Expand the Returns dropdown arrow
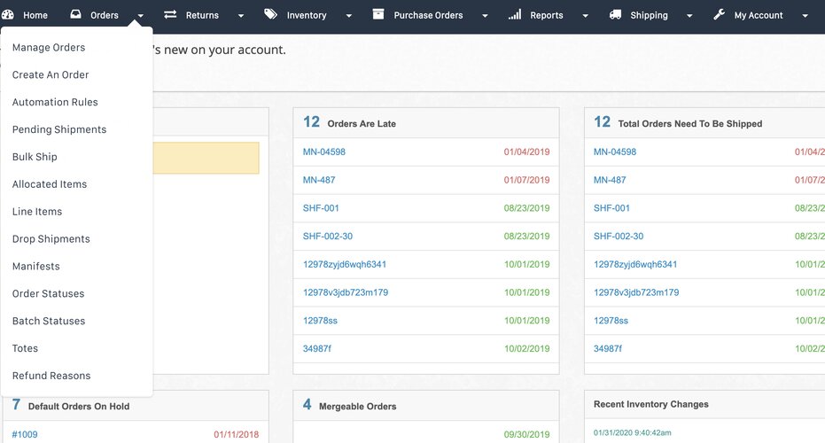Viewport: 825px width, 443px height. click(x=241, y=16)
